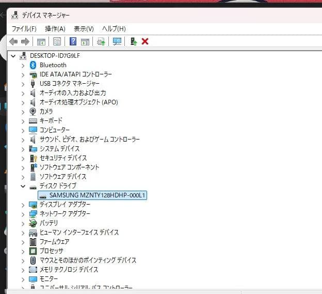Open the 表示(V) menu
322x294 pixels.
coord(84,29)
